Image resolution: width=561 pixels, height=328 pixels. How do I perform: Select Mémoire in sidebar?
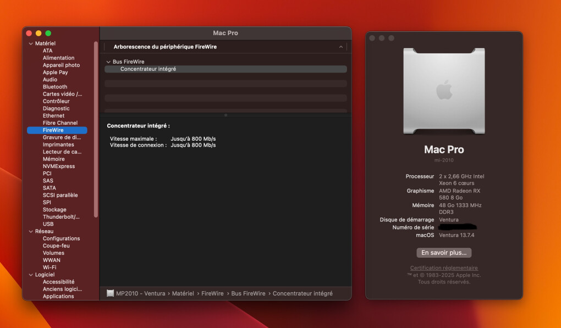(54, 159)
